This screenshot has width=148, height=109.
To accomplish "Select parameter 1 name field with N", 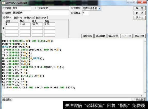I will point(12,24).
